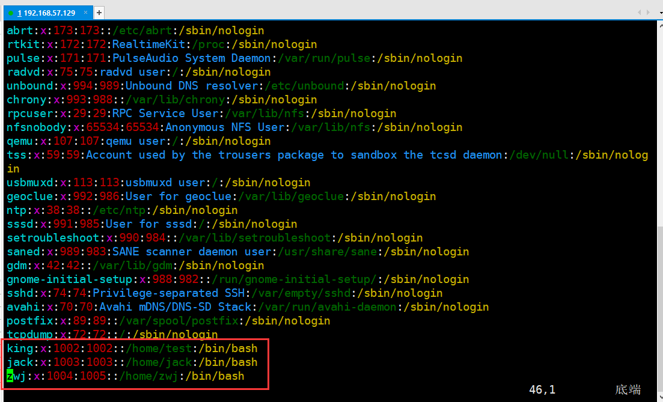Click the tab bar's left scroll arrow
The height and width of the screenshot is (402, 663).
pos(640,13)
